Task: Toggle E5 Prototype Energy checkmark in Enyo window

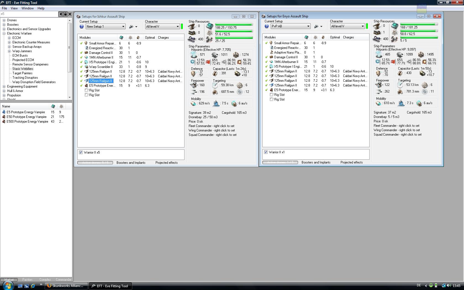Action: pyautogui.click(x=266, y=90)
